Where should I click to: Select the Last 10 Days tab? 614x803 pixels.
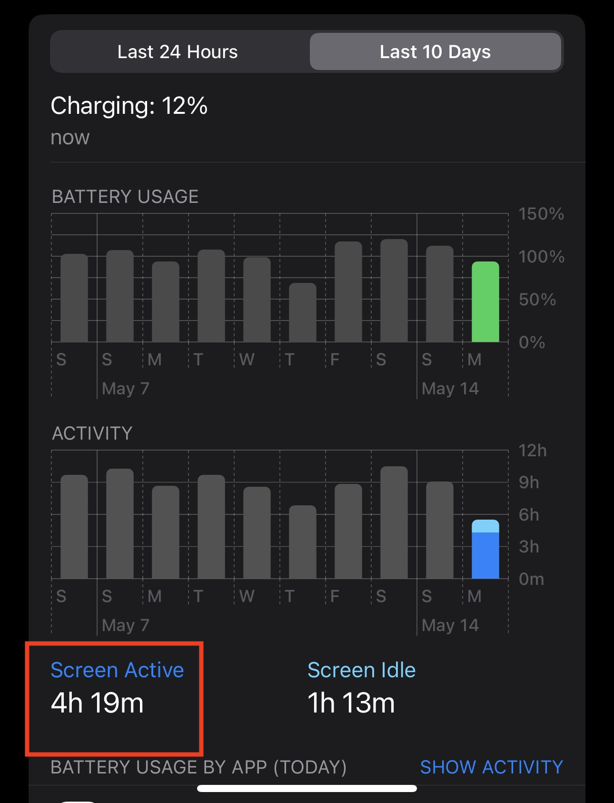pos(435,52)
